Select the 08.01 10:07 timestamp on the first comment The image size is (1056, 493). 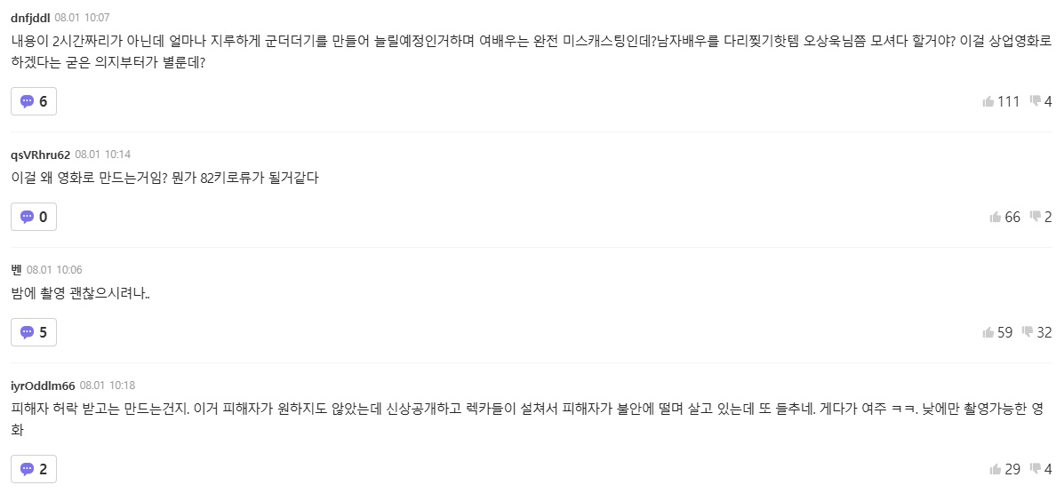tap(82, 17)
